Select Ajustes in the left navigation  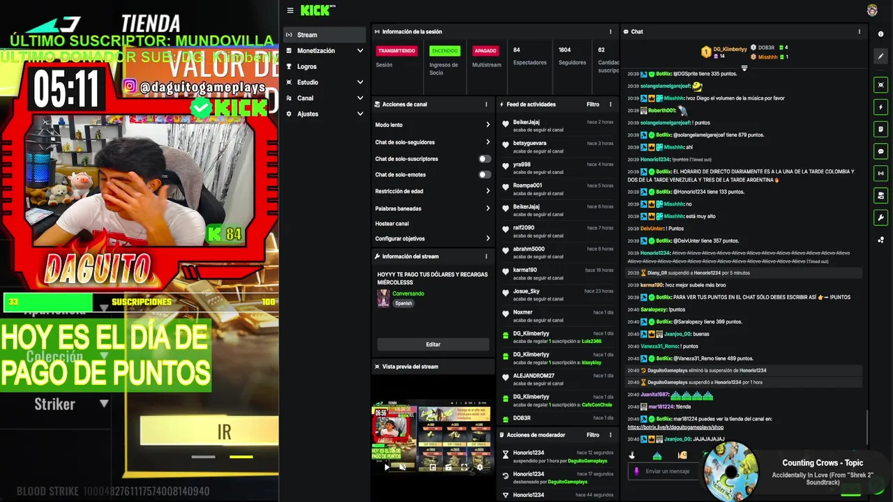coord(324,114)
